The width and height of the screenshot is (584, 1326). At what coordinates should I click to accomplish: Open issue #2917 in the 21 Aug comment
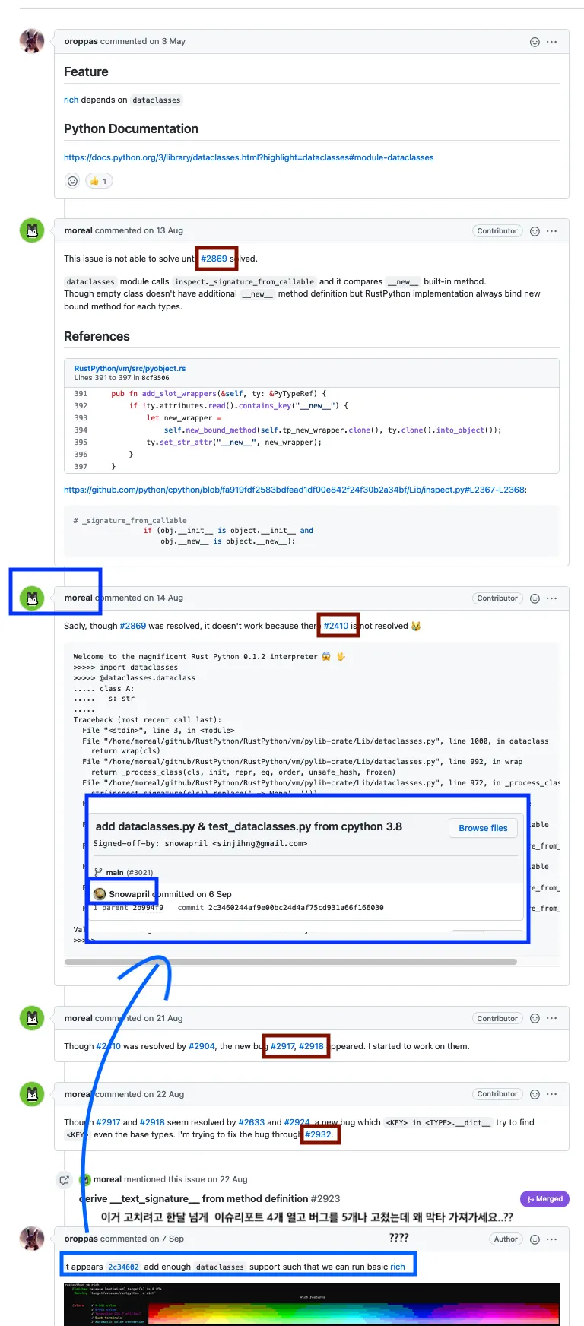(x=282, y=1046)
